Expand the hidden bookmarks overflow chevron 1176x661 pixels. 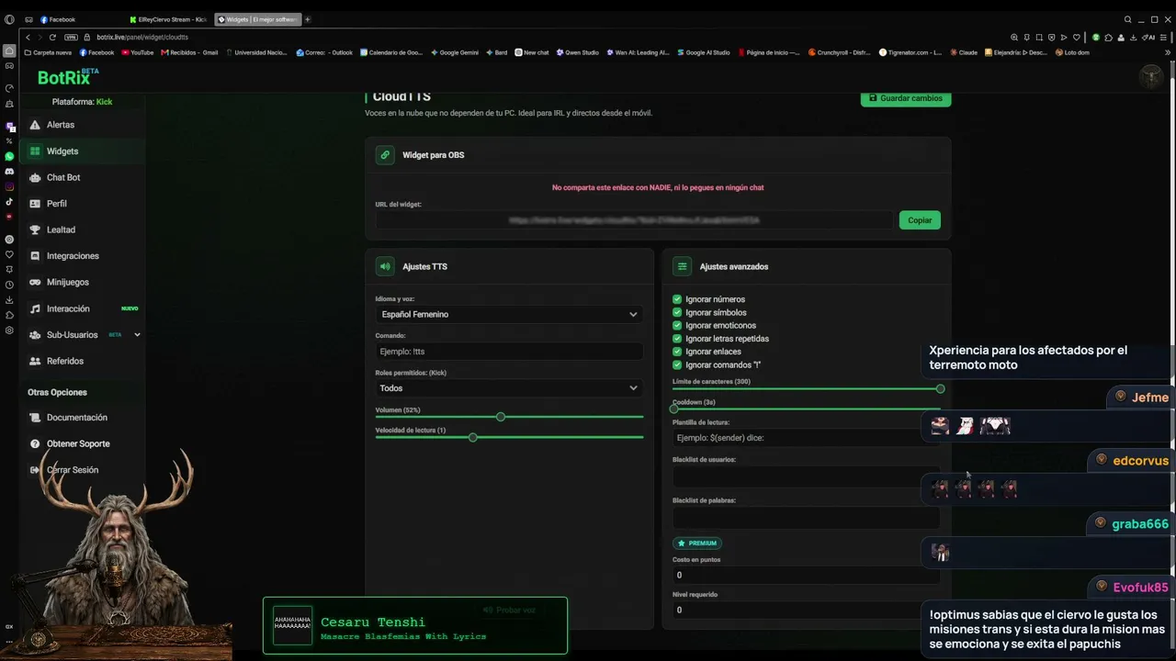click(1168, 52)
